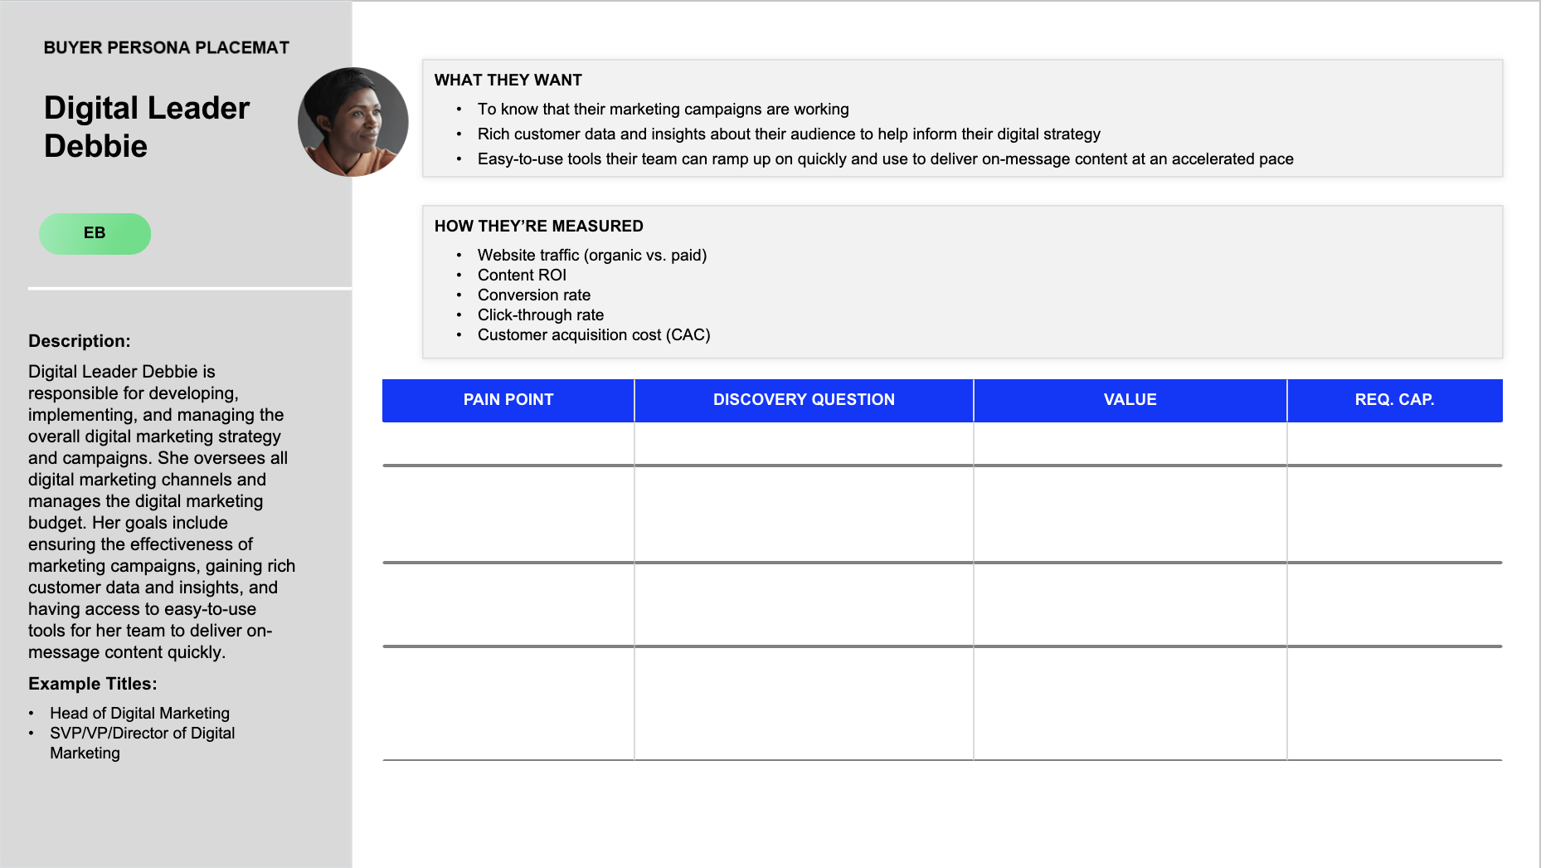The height and width of the screenshot is (868, 1541).
Task: Click the Head of Digital Marketing bullet
Action: [x=139, y=712]
